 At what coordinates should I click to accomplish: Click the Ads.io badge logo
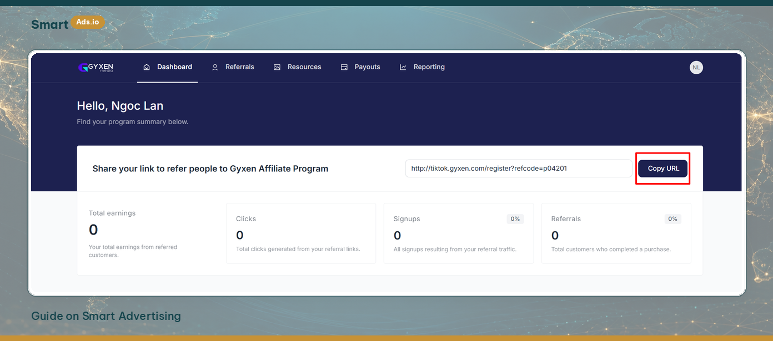(88, 23)
